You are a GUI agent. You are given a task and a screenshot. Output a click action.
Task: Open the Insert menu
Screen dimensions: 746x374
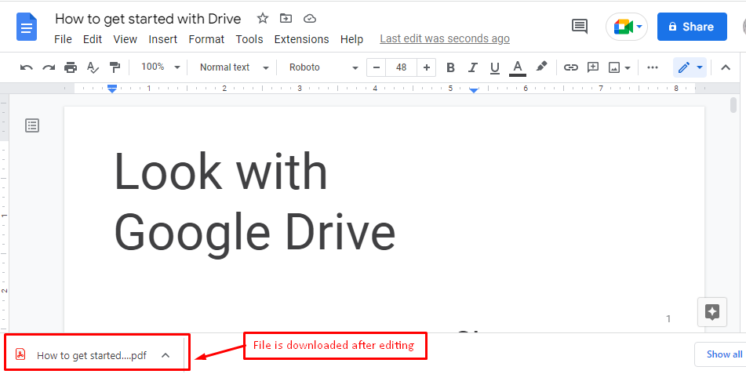coord(162,39)
